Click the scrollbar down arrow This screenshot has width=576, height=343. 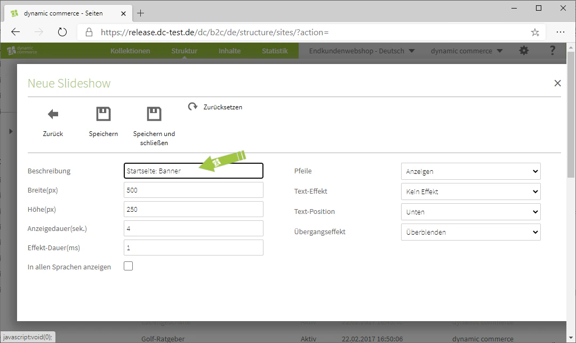coord(571,338)
